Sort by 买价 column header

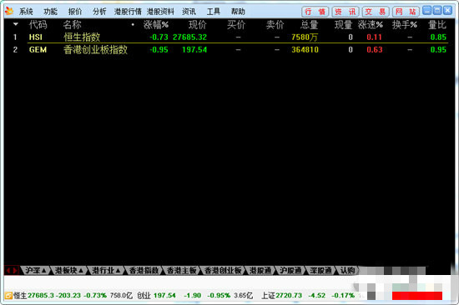236,25
